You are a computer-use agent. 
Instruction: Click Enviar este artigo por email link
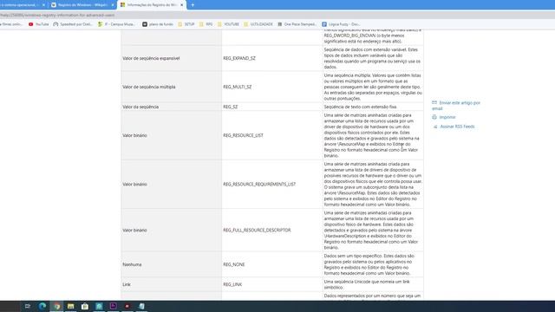point(456,106)
